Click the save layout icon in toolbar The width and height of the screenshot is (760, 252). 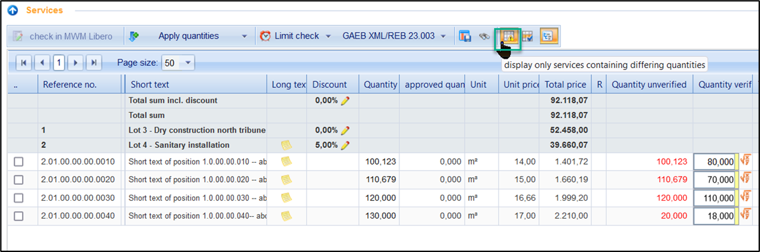[465, 36]
